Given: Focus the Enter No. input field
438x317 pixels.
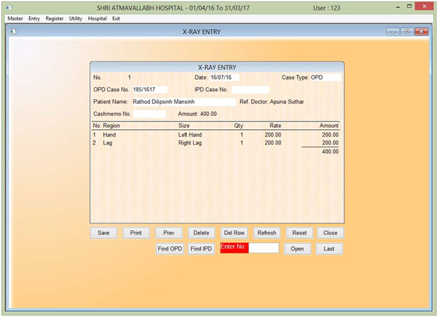Looking at the screenshot, I should (264, 248).
